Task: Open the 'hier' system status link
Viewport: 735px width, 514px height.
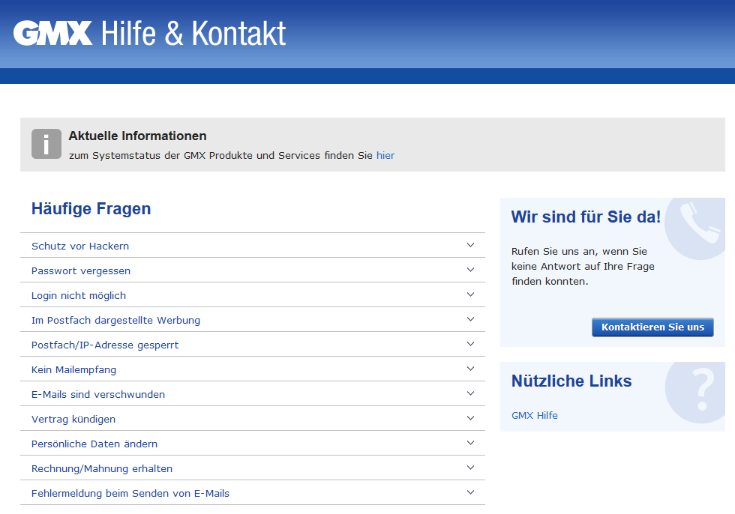Action: 385,155
